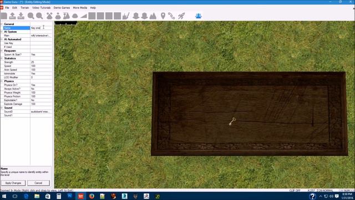Click the Apply Changes button

point(13,183)
